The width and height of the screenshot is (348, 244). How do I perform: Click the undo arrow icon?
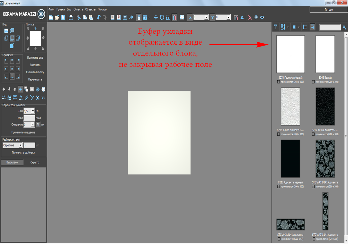[99, 17]
